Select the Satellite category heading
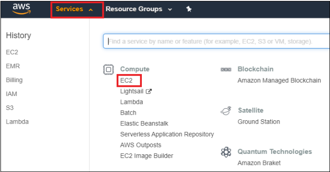 [250, 110]
